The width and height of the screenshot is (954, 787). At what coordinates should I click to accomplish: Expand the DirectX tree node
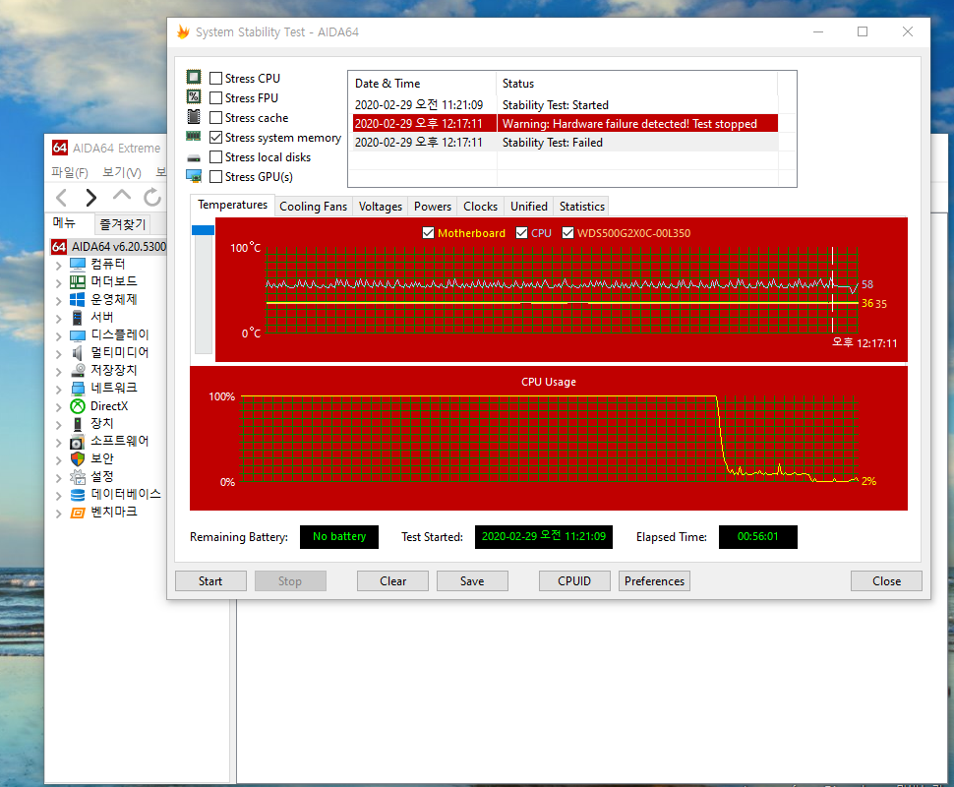(58, 407)
